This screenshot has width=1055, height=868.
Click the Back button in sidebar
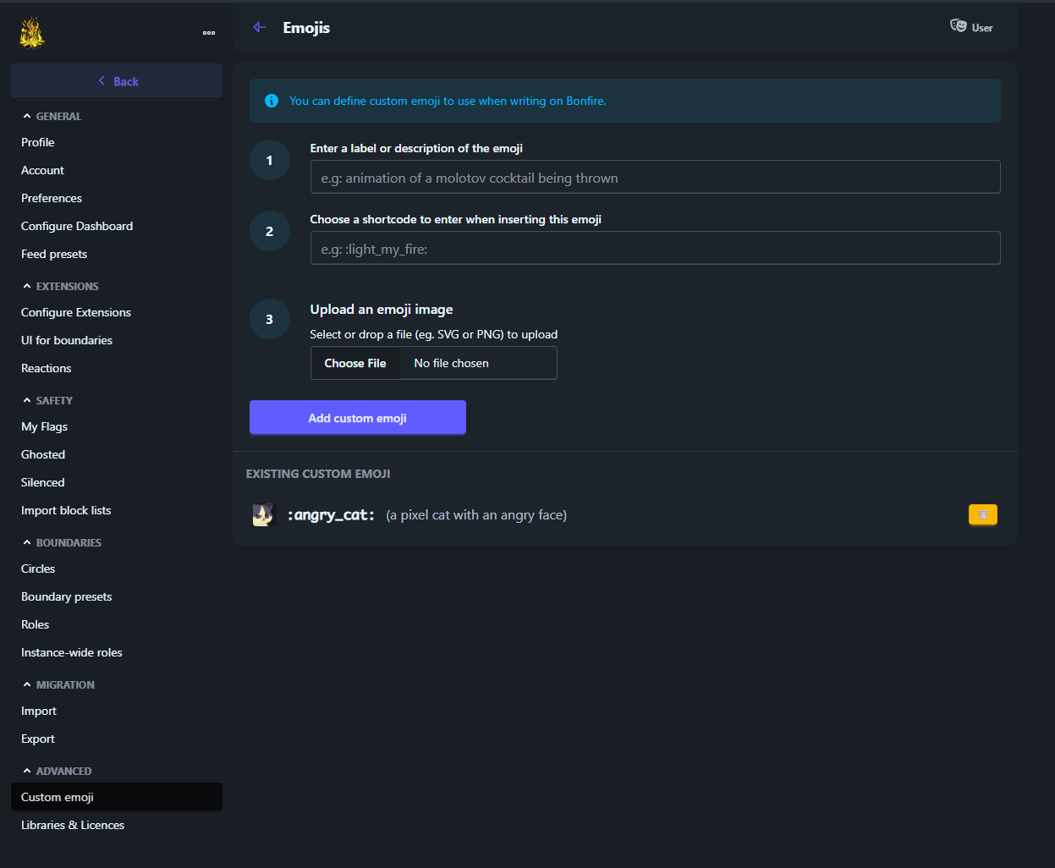117,81
